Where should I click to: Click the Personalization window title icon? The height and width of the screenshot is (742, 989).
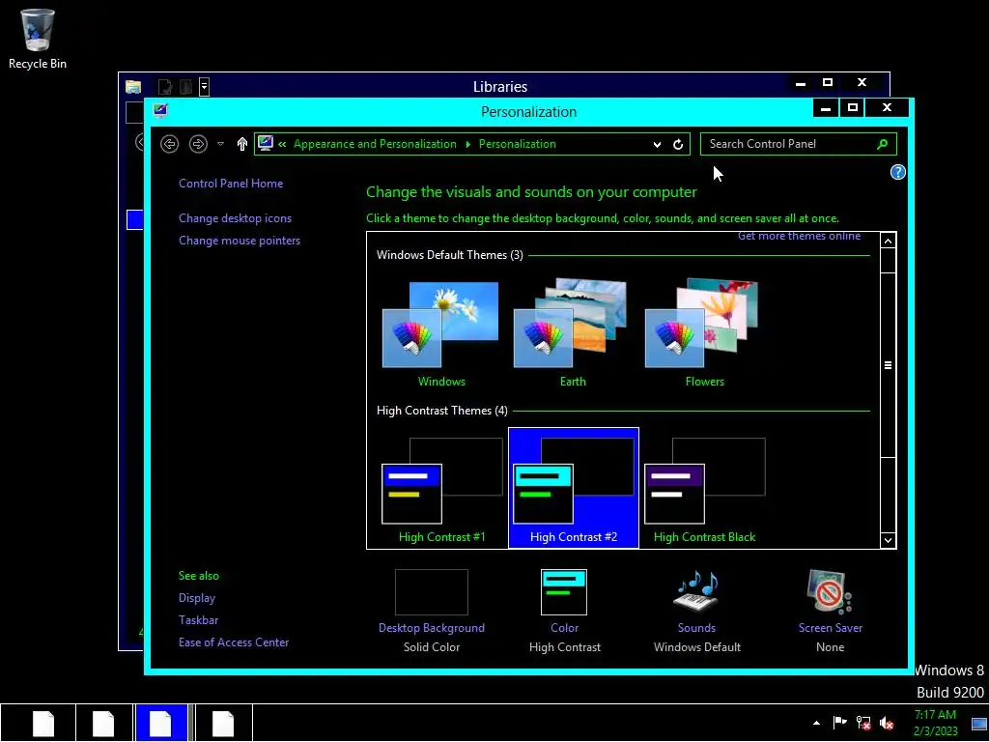pyautogui.click(x=160, y=111)
